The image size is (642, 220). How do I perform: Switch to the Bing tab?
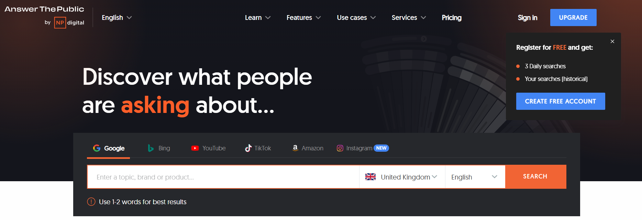(159, 148)
